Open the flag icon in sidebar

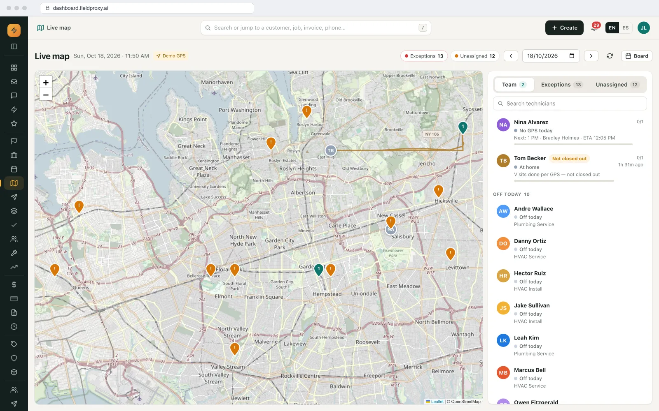point(14,141)
